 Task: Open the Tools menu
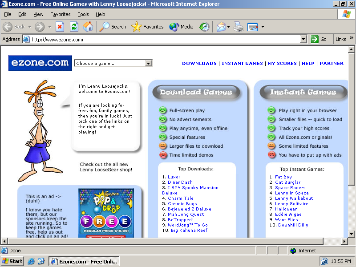[x=83, y=14]
